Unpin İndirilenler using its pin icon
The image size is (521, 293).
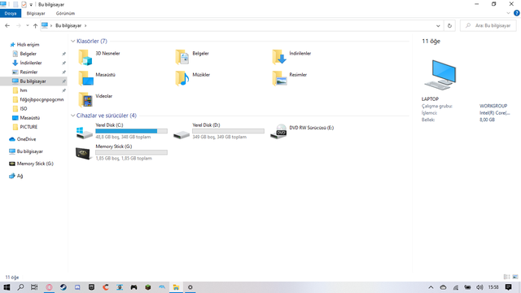[x=63, y=63]
